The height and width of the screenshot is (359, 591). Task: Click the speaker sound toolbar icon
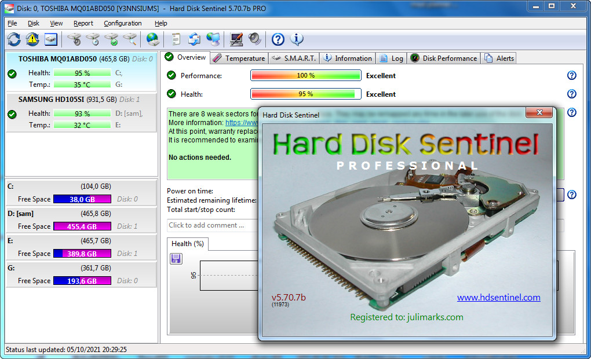[255, 39]
